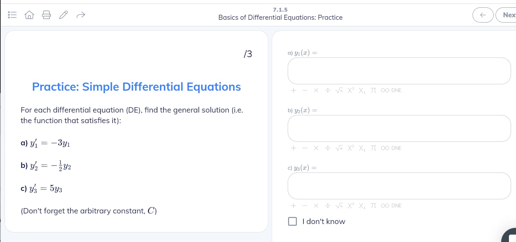Open the home icon in the toolbar
The image size is (516, 242).
(29, 14)
